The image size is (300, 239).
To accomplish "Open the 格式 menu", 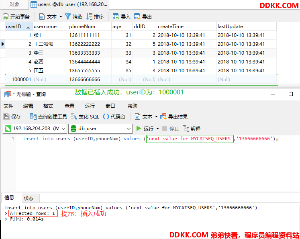I will coord(48,106).
